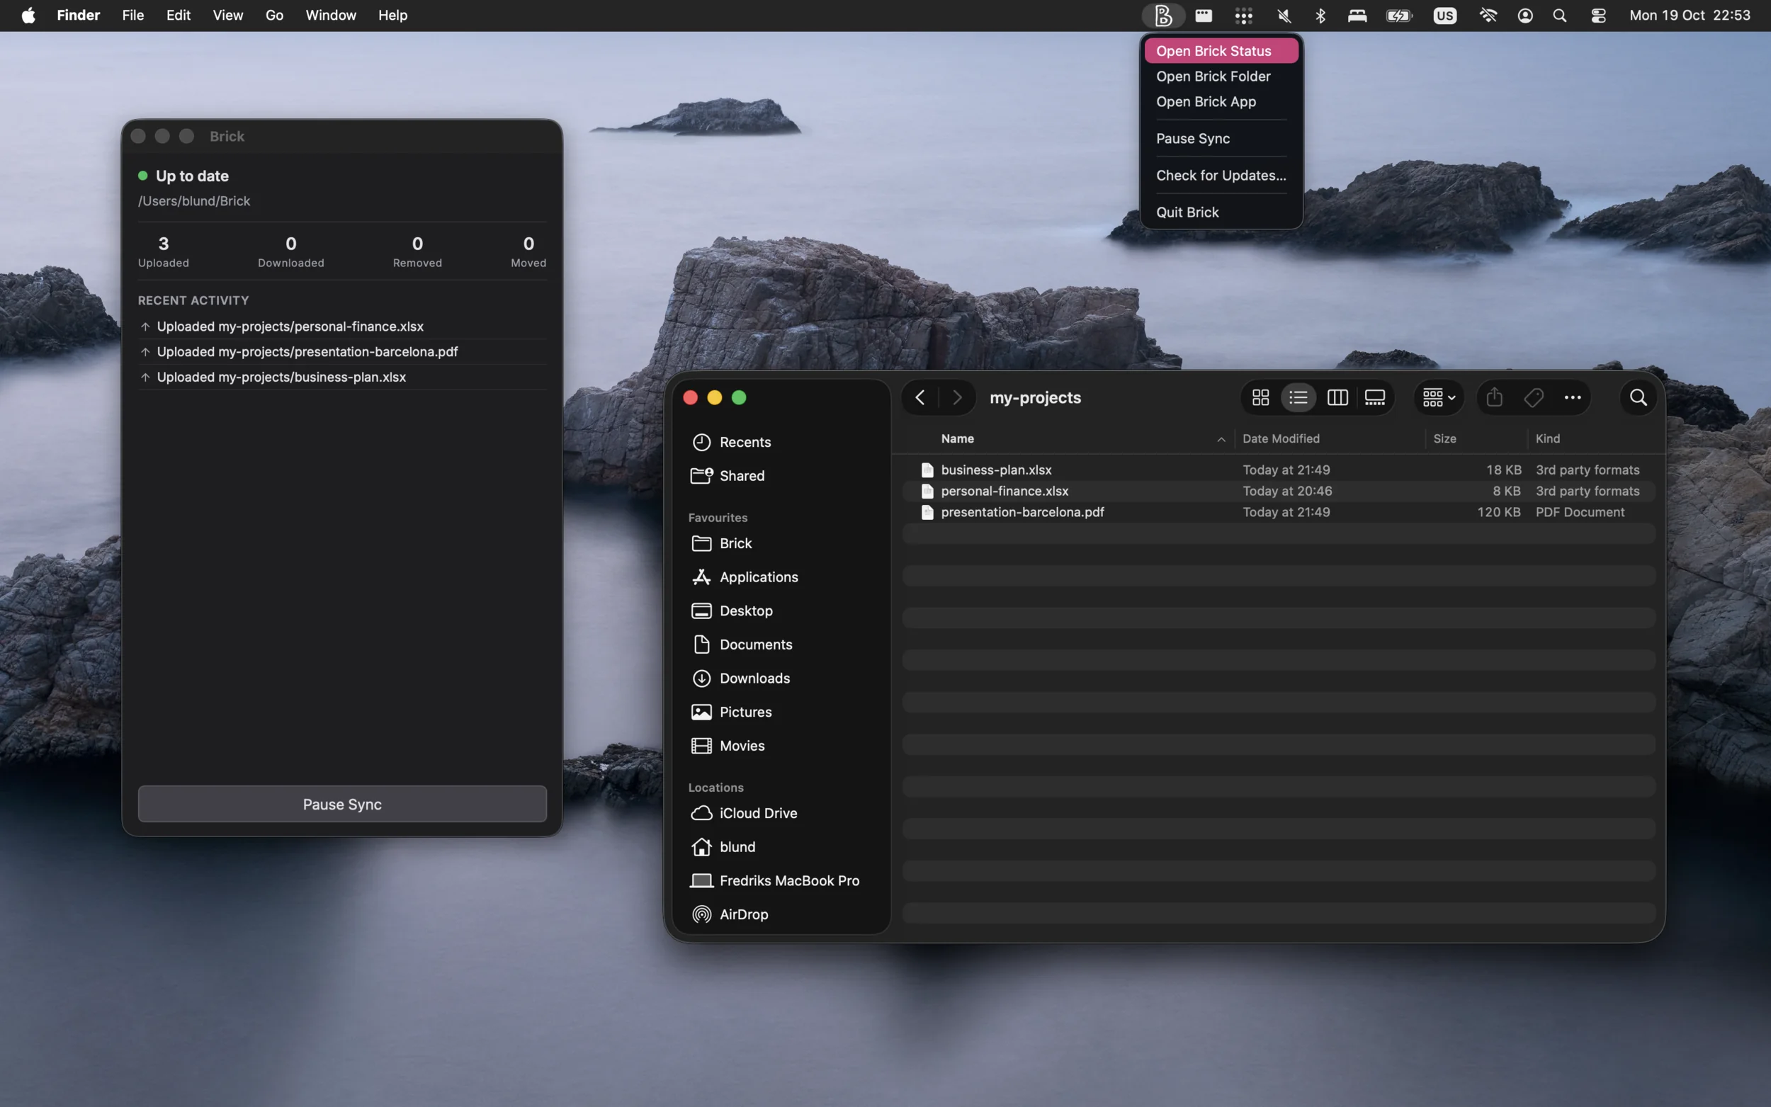This screenshot has height=1107, width=1771.
Task: Open Brick Status from the menu
Action: 1221,50
